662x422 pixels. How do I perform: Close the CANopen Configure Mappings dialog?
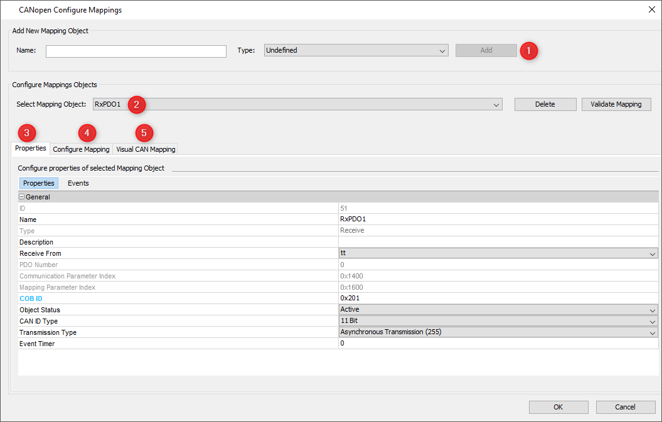pyautogui.click(x=651, y=9)
